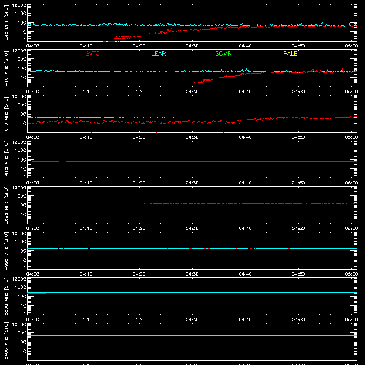This screenshot has height=365, width=365.
Task: Click 04:50 tick under the 8800 MHz panel
Action: 298,320
